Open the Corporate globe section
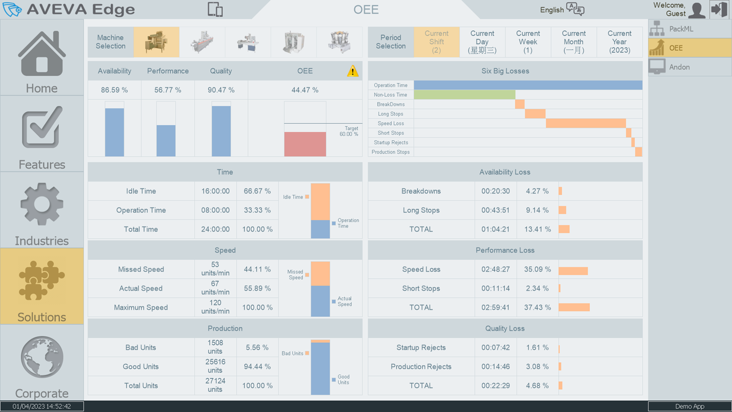This screenshot has width=732, height=412. tap(42, 363)
